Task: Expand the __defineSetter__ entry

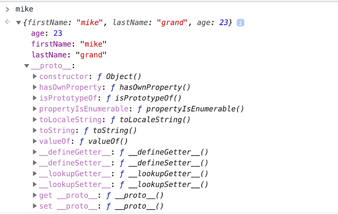Action: coord(35,163)
